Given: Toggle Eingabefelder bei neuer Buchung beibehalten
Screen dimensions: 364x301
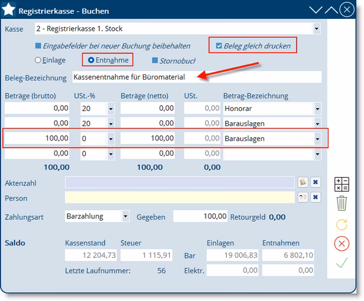Looking at the screenshot, I should [x=38, y=45].
